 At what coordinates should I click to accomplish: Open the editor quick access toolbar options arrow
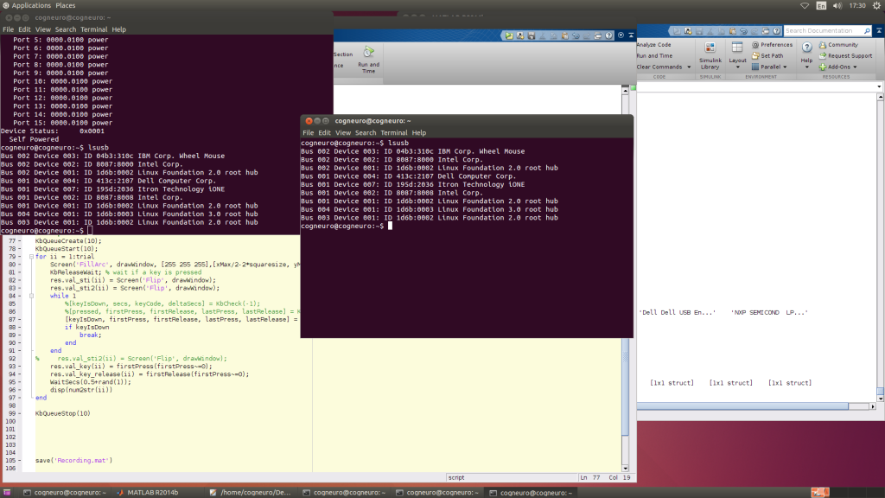point(621,35)
